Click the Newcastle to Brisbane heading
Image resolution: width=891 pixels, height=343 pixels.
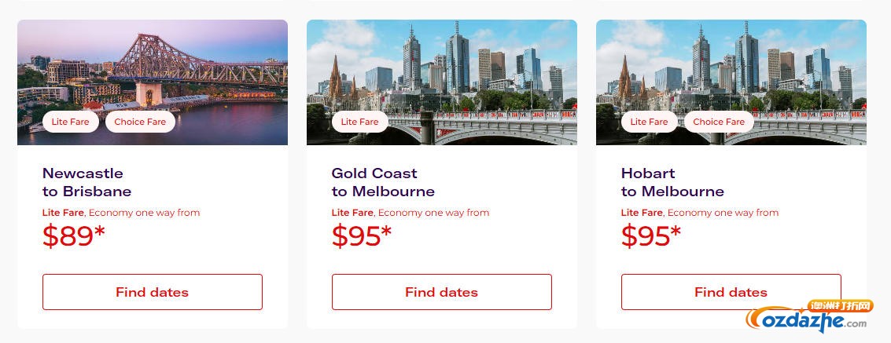[87, 182]
